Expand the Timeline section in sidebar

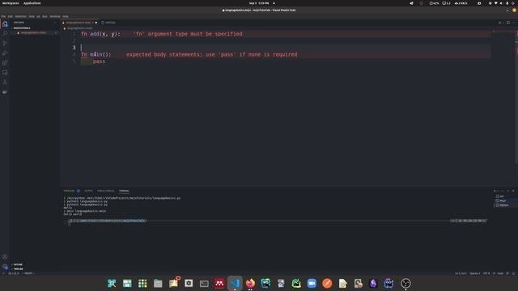click(18, 269)
